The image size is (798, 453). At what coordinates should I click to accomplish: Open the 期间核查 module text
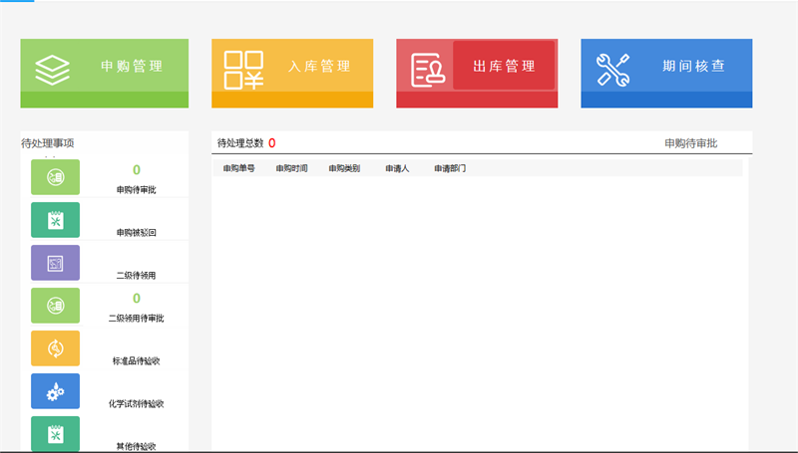[x=693, y=67]
